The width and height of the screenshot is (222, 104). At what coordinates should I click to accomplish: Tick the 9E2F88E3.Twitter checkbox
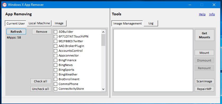coord(56,41)
